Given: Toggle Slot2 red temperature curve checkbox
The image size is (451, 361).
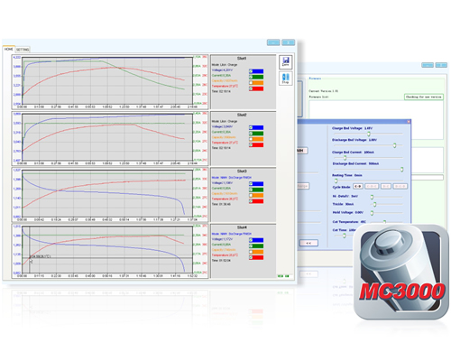Looking at the screenshot, I should (251, 145).
